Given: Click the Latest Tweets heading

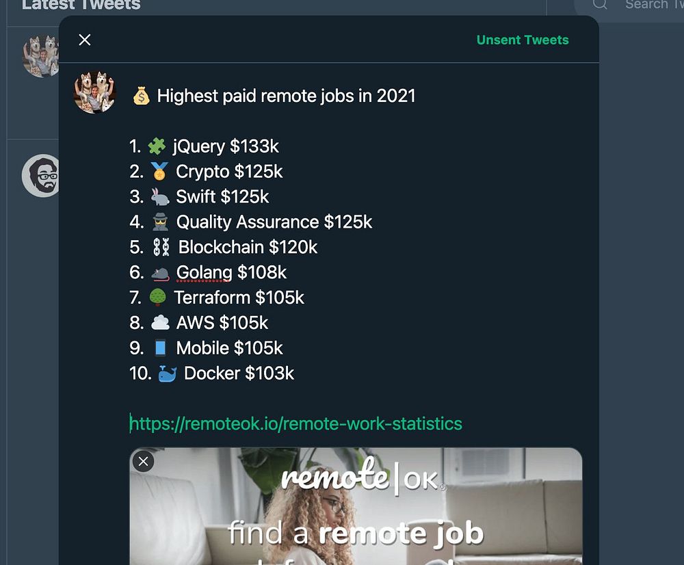Looking at the screenshot, I should click(x=81, y=5).
